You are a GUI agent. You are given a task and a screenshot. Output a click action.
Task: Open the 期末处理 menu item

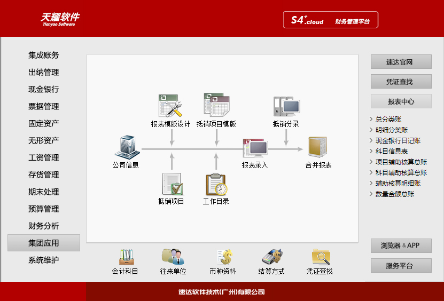click(x=44, y=192)
